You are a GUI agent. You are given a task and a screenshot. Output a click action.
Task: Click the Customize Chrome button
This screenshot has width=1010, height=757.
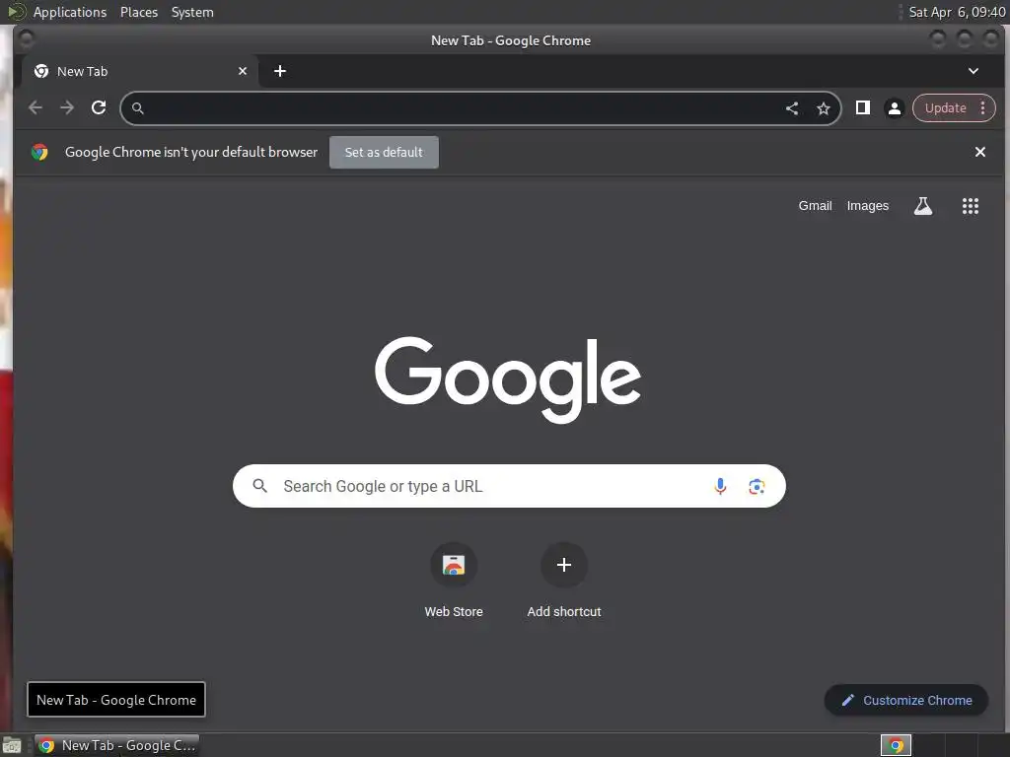coord(906,701)
